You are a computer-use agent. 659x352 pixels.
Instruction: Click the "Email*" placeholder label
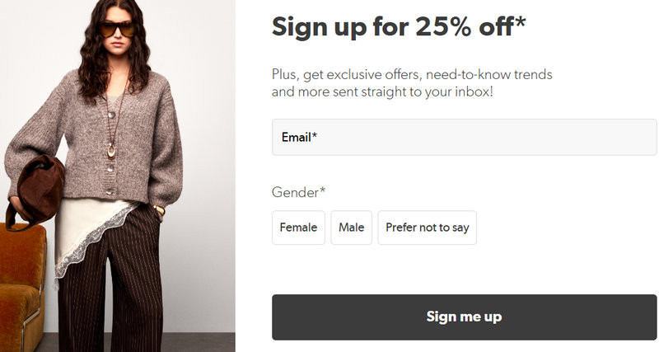point(299,138)
